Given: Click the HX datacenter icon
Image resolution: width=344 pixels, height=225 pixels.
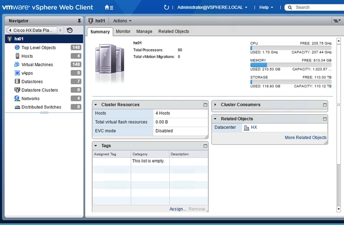Looking at the screenshot, I should point(246,128).
